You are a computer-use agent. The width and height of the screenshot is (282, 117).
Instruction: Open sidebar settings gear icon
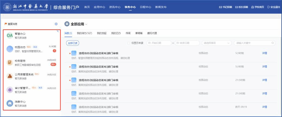pyautogui.click(x=56, y=24)
